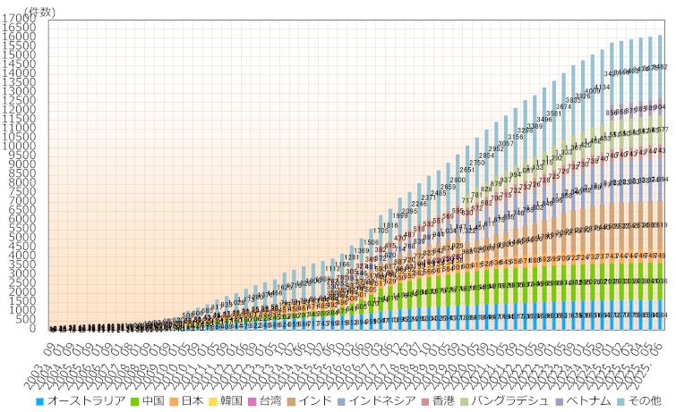676x412 pixels.
Task: Click the 1500 y-axis tick label
Action: (21, 301)
